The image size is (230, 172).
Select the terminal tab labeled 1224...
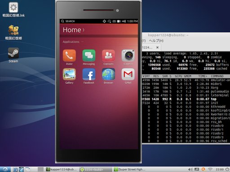tap(151, 47)
